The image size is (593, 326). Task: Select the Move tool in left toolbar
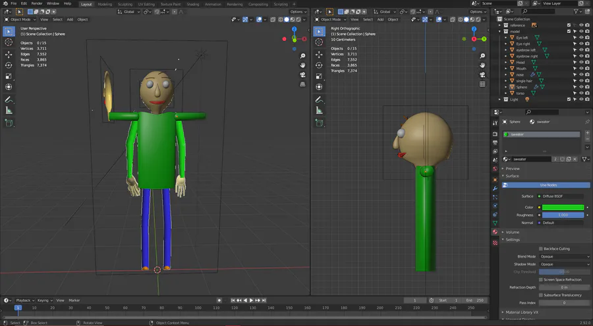click(x=9, y=55)
